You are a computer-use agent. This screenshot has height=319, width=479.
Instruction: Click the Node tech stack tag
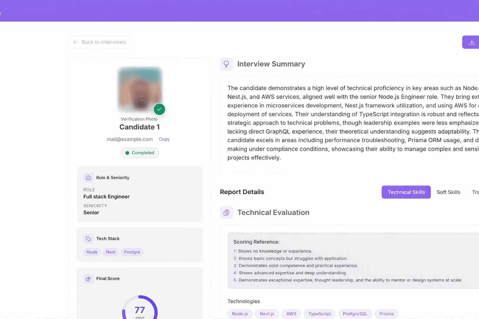(x=92, y=252)
